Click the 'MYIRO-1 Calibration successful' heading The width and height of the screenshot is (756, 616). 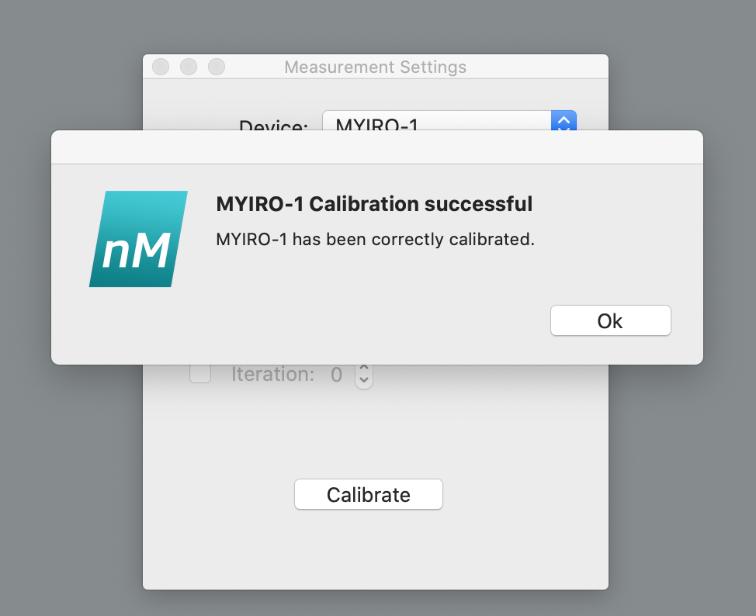(374, 204)
